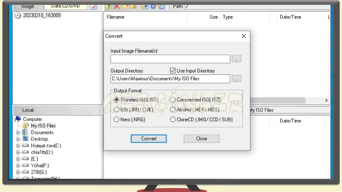
Task: Click the check icon beside Data CD/DVD
Action: tap(94, 7)
